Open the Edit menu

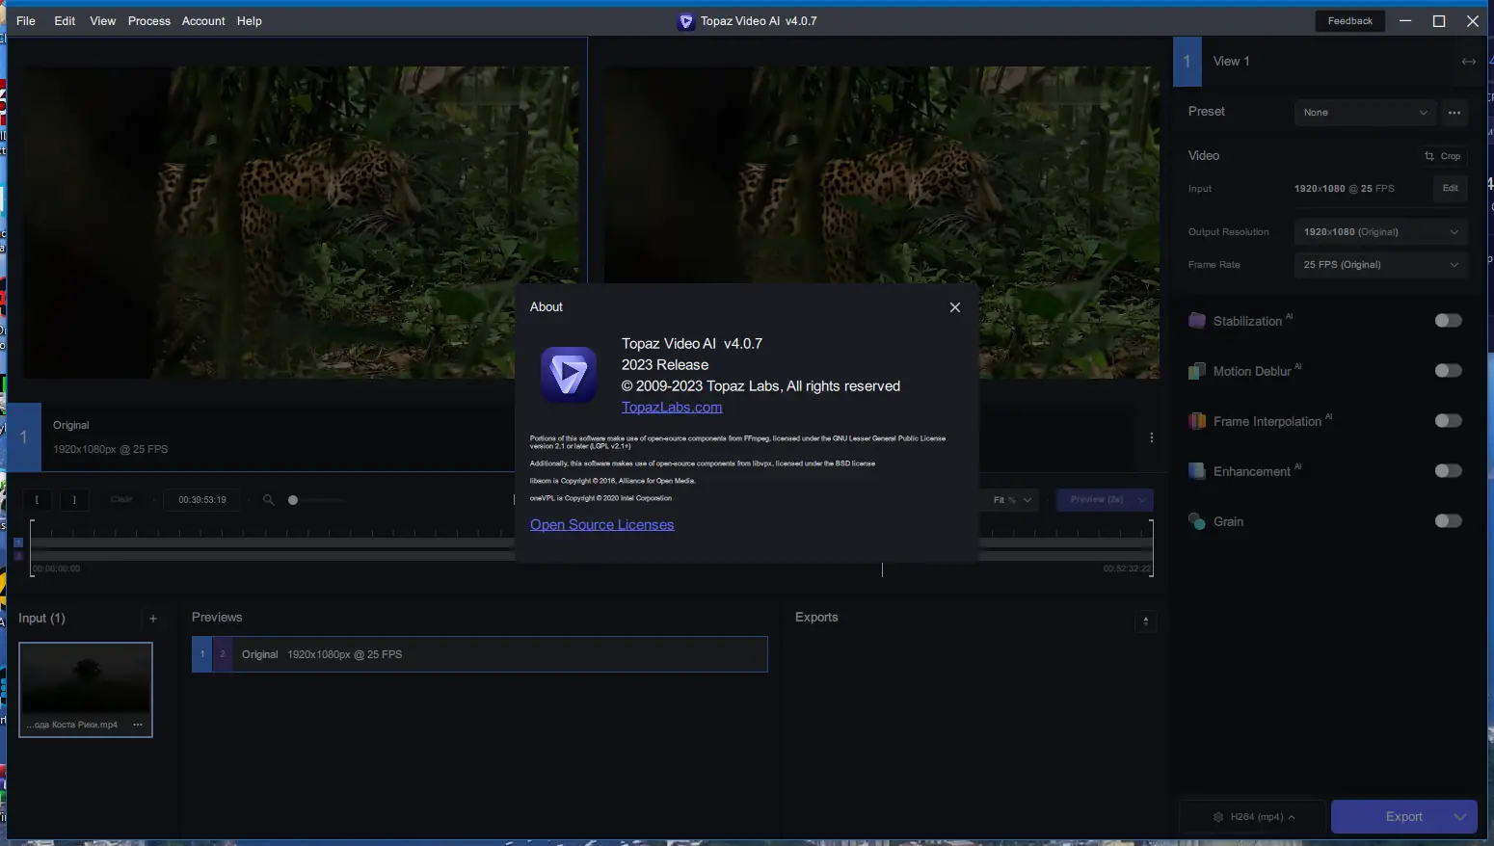[65, 21]
